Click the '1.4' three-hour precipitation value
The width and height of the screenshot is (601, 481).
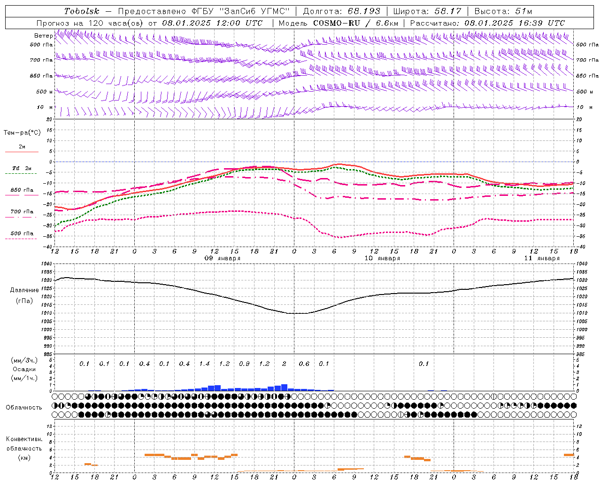pyautogui.click(x=204, y=364)
